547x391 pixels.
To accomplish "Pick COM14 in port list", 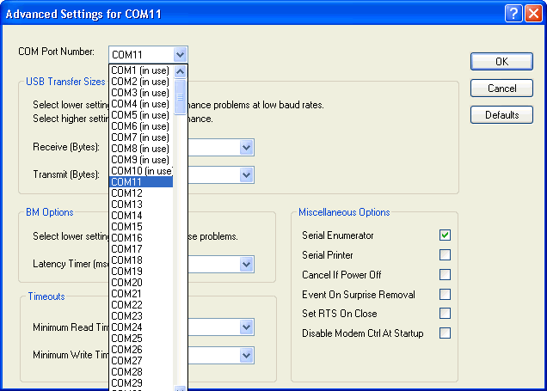I will click(141, 216).
